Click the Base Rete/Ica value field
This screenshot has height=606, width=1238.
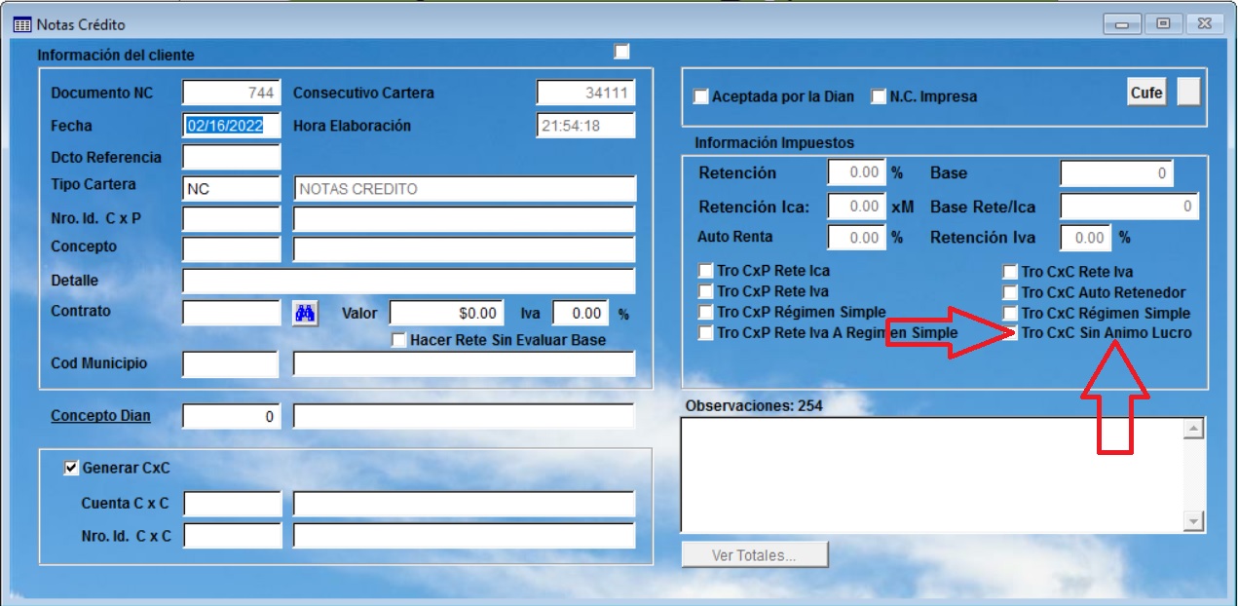pos(1129,207)
